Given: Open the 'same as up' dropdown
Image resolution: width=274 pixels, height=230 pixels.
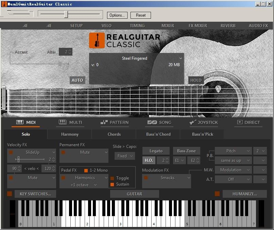Looking at the screenshot, I should (x=233, y=160).
